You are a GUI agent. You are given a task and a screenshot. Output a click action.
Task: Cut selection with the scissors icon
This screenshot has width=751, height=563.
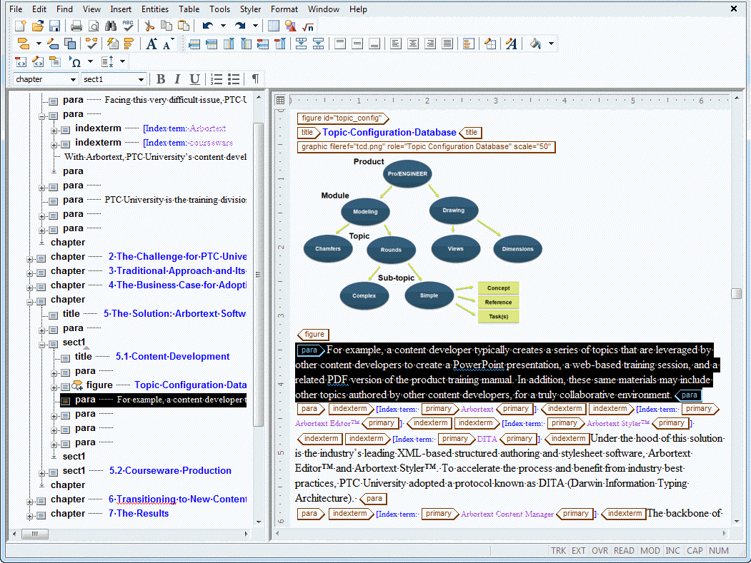point(149,26)
